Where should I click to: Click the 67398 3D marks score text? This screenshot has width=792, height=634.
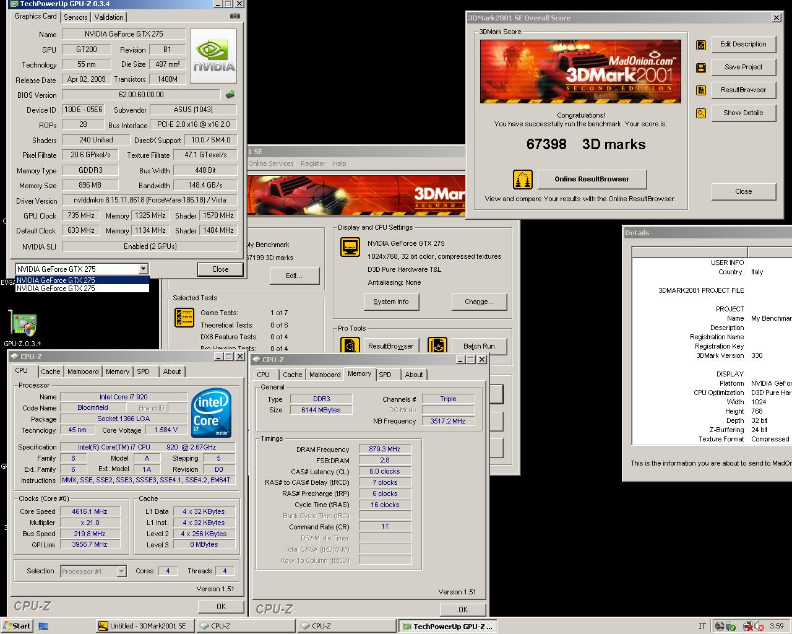(x=586, y=144)
